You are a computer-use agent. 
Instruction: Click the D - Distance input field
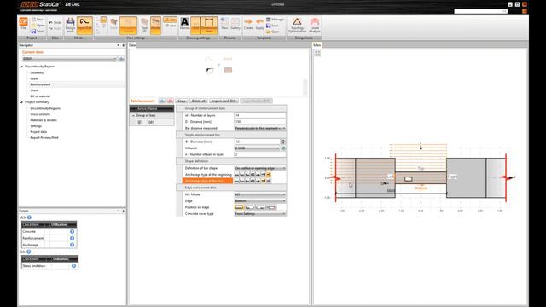tap(259, 122)
